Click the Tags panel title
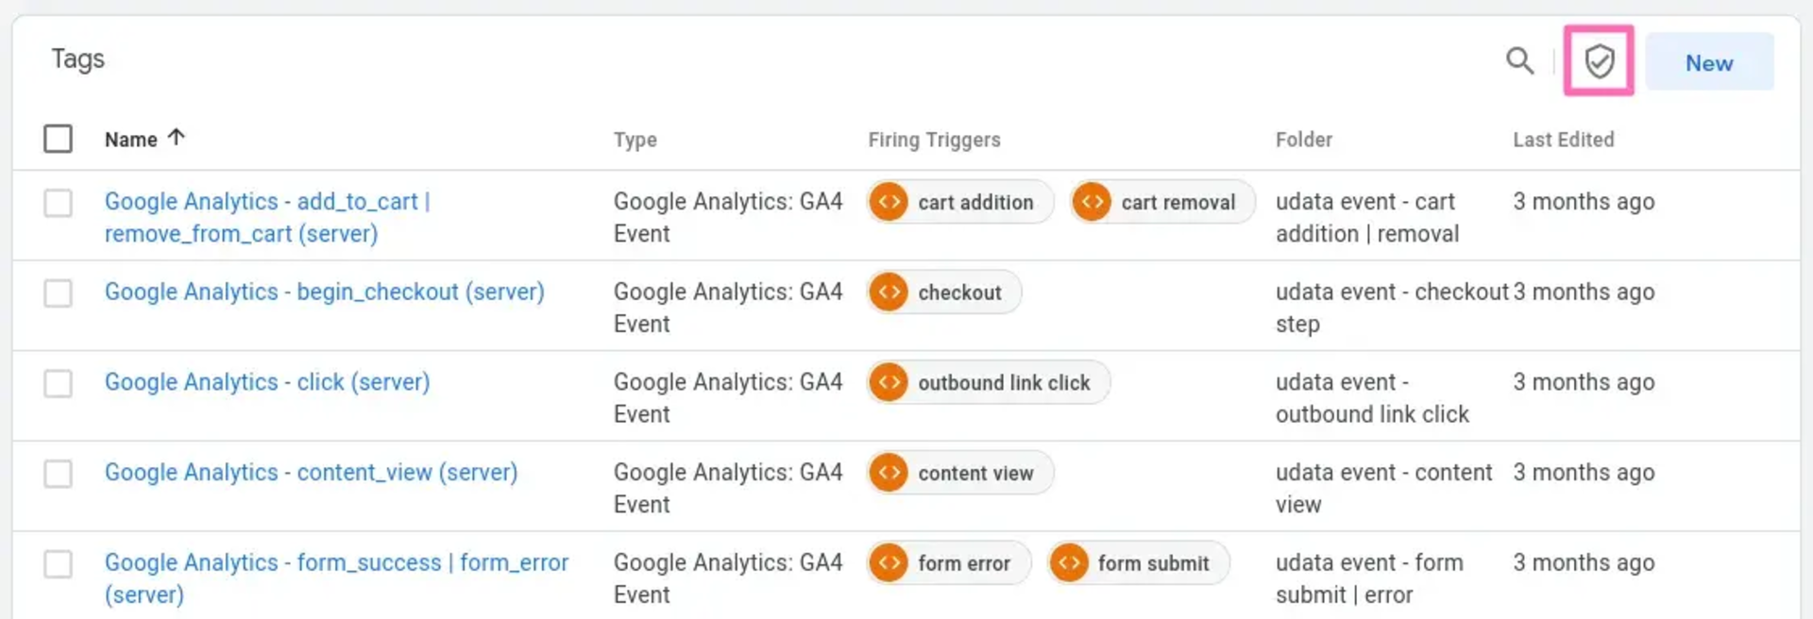This screenshot has height=619, width=1813. [77, 59]
